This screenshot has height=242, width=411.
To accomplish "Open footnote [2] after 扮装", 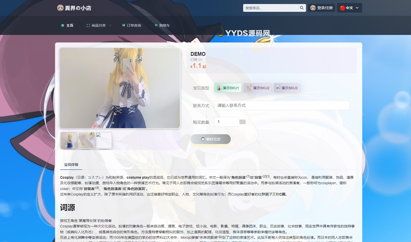I will (265, 176).
